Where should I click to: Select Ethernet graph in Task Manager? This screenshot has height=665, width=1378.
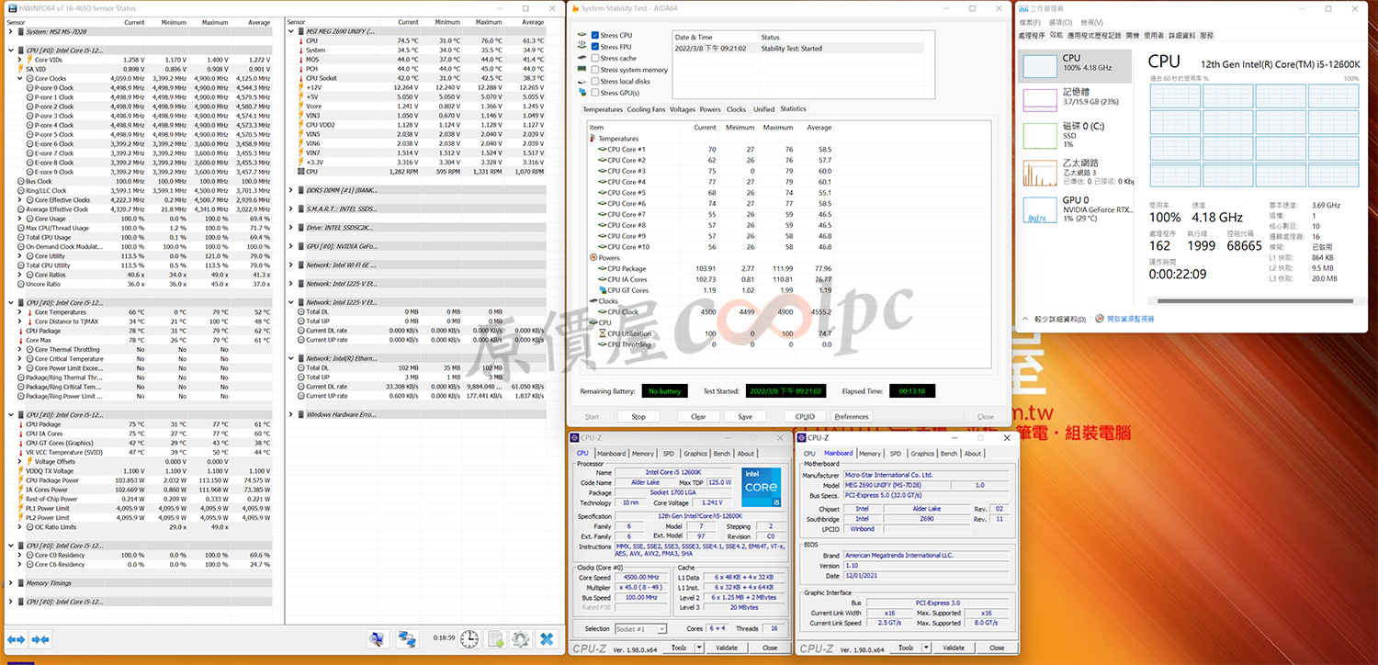point(1040,173)
